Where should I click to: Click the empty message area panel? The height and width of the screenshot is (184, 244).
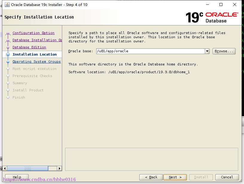coord(152,159)
